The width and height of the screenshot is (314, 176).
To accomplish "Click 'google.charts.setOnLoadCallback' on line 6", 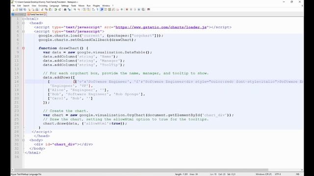I will click(x=74, y=40).
